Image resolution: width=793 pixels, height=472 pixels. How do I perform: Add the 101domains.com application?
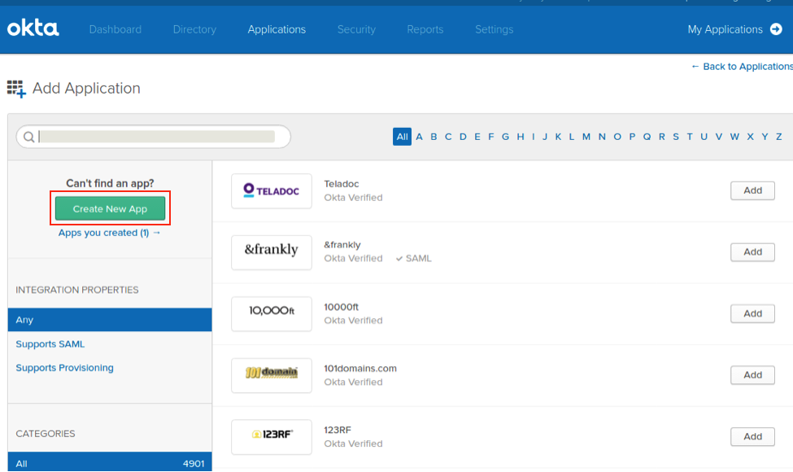coord(752,375)
